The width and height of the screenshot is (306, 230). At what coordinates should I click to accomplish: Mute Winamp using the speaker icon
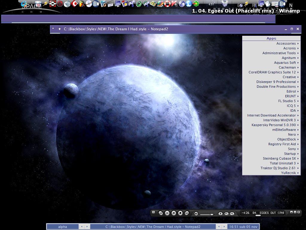coord(196,214)
